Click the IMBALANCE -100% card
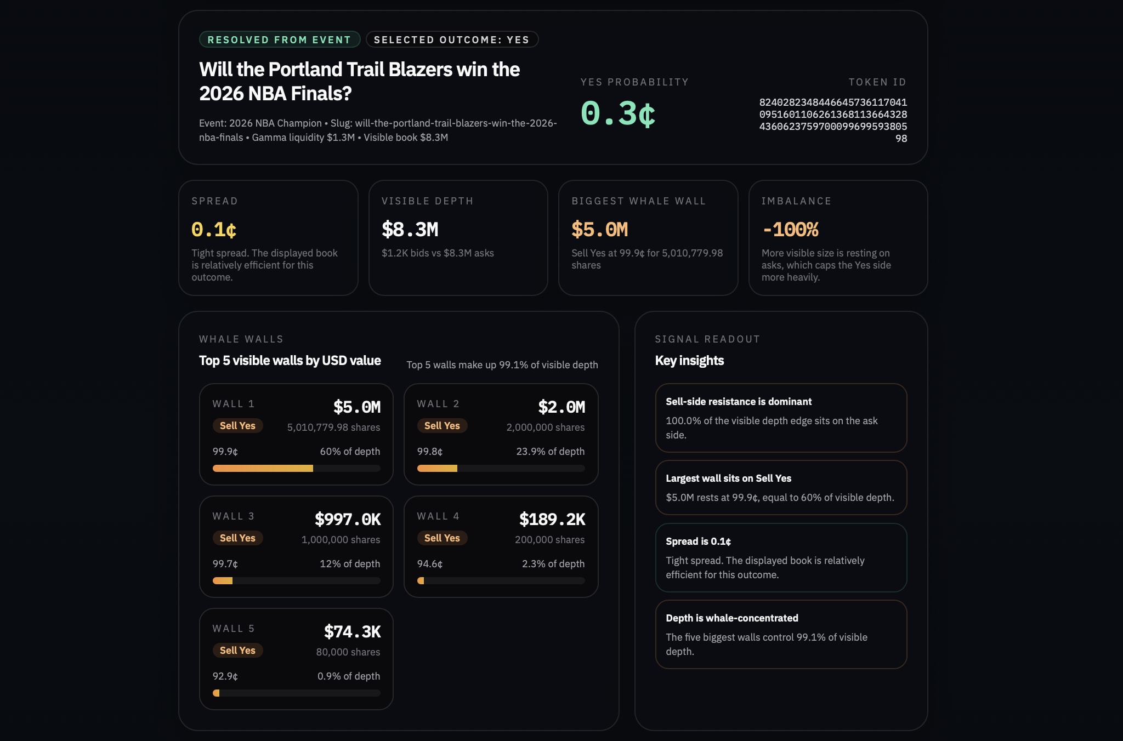This screenshot has height=741, width=1123. pos(837,238)
